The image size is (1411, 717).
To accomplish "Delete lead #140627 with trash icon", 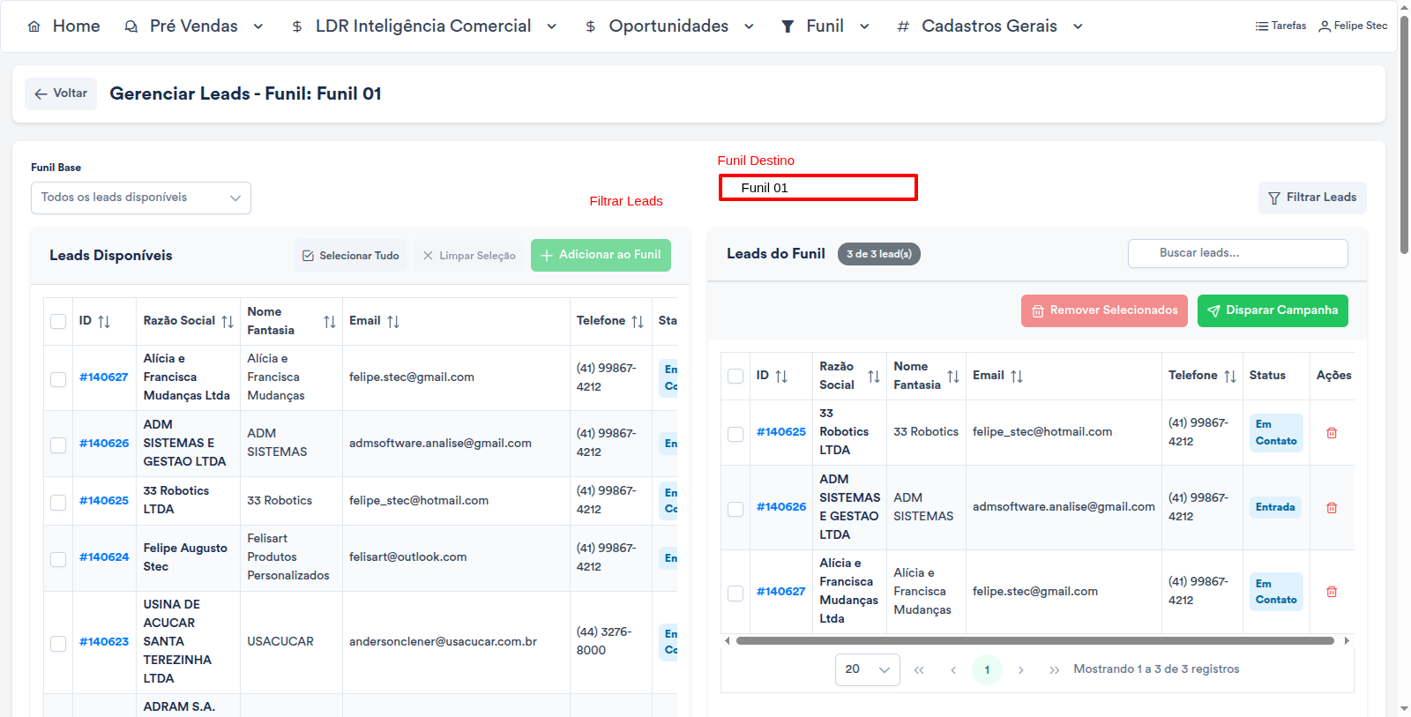I will coord(1332,592).
